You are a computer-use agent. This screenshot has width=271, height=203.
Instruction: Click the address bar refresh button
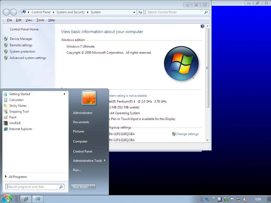coord(140,12)
